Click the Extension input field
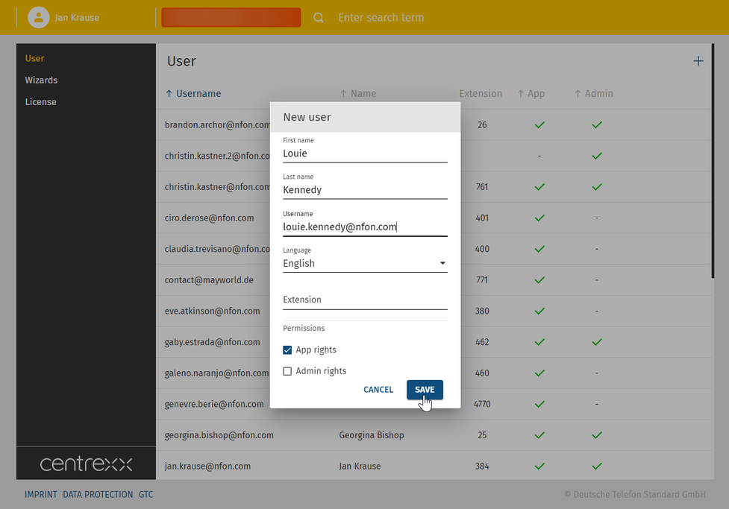The width and height of the screenshot is (729, 509). 365,300
